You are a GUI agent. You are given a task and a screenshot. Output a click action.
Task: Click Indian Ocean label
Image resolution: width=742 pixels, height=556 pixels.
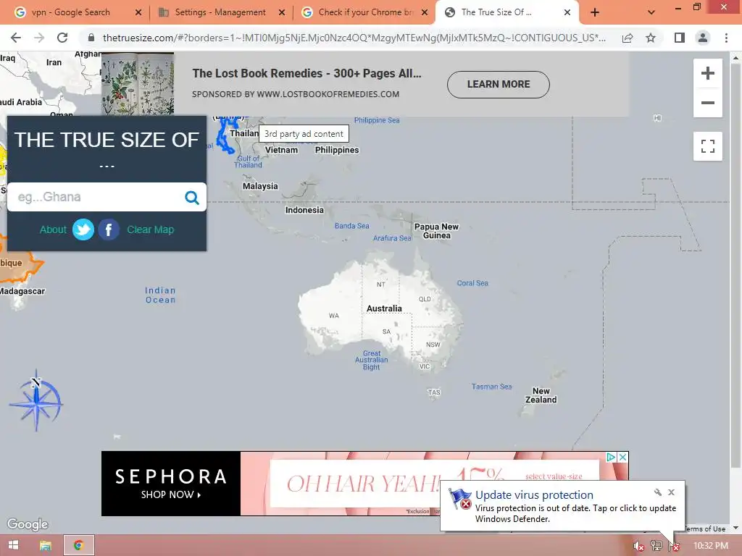160,295
